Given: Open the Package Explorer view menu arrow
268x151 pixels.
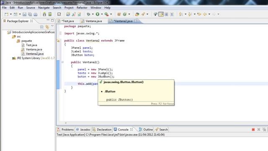Looking at the screenshot, I should (52, 26).
